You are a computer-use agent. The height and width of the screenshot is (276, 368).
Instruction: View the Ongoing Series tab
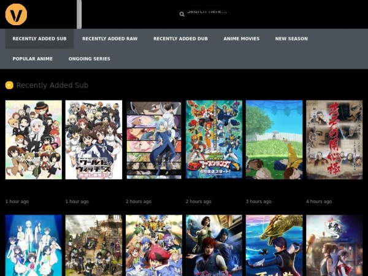pyautogui.click(x=89, y=59)
